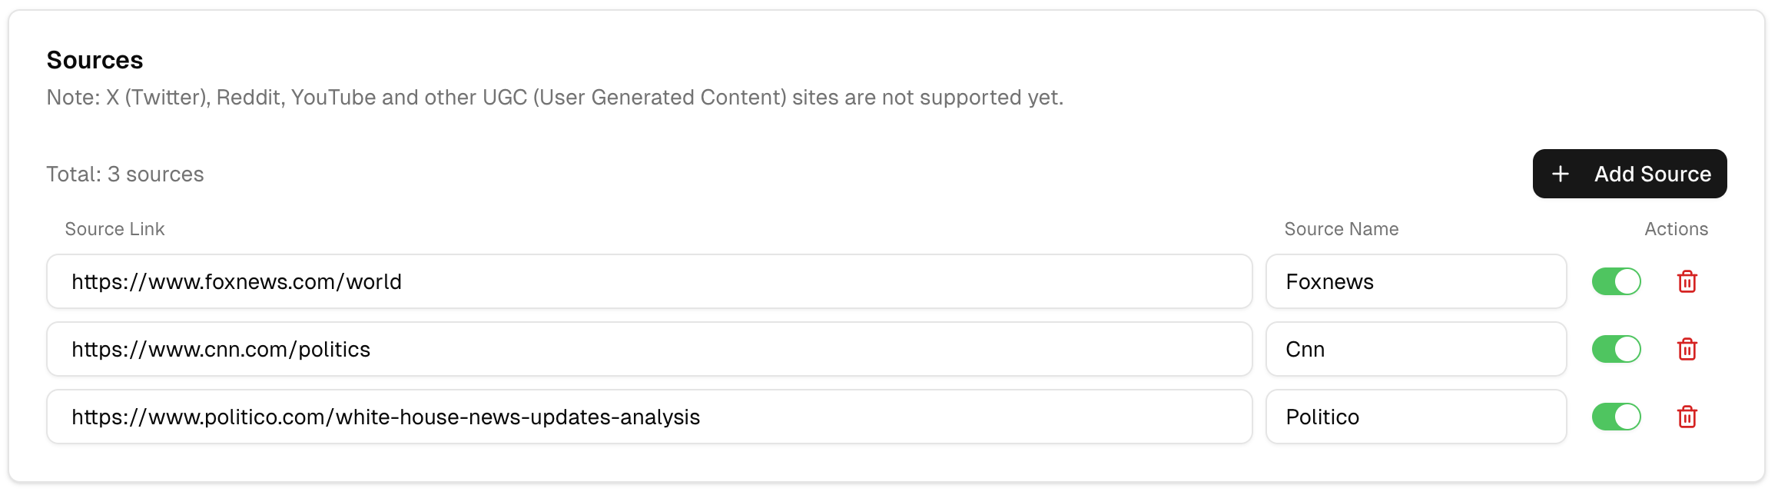This screenshot has height=495, width=1778.
Task: Click the Source Name column header
Action: click(1342, 228)
